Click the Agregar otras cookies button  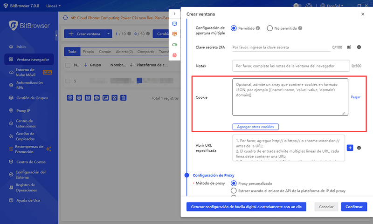(255, 127)
